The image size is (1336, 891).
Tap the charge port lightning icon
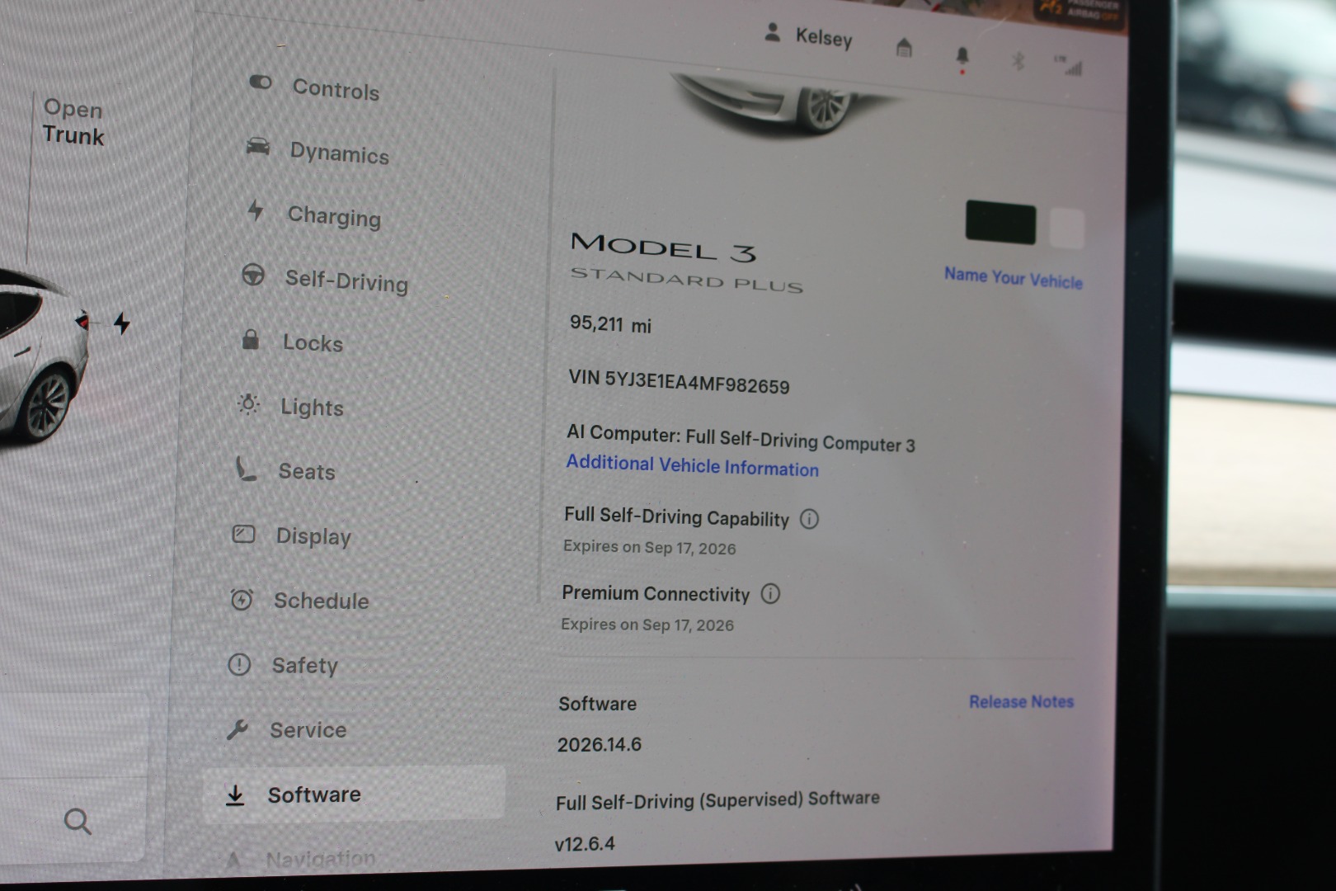[x=122, y=323]
